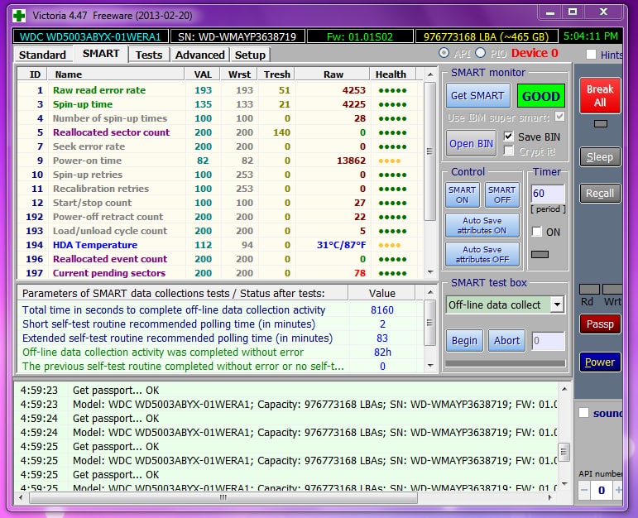Click the dark red Passp button
The width and height of the screenshot is (638, 518).
(x=599, y=324)
